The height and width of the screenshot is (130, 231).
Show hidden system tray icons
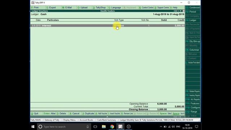pos(161,127)
